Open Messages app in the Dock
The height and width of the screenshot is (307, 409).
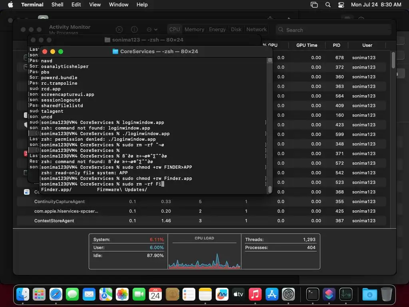(72, 295)
